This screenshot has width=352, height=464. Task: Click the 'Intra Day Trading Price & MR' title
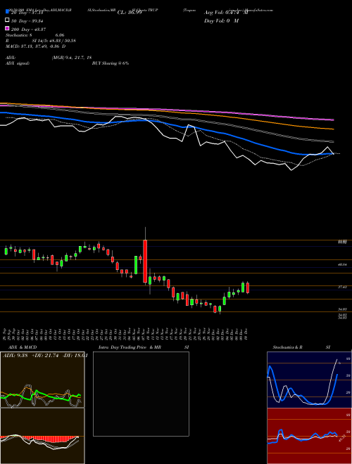click(x=130, y=347)
